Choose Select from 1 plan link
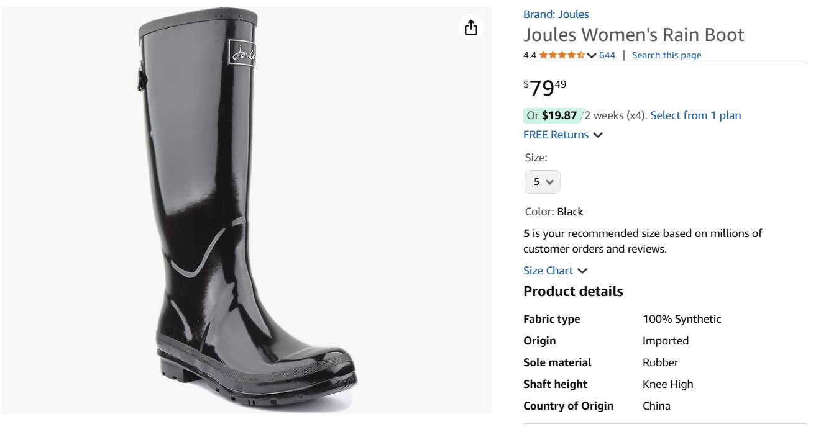 pos(695,115)
